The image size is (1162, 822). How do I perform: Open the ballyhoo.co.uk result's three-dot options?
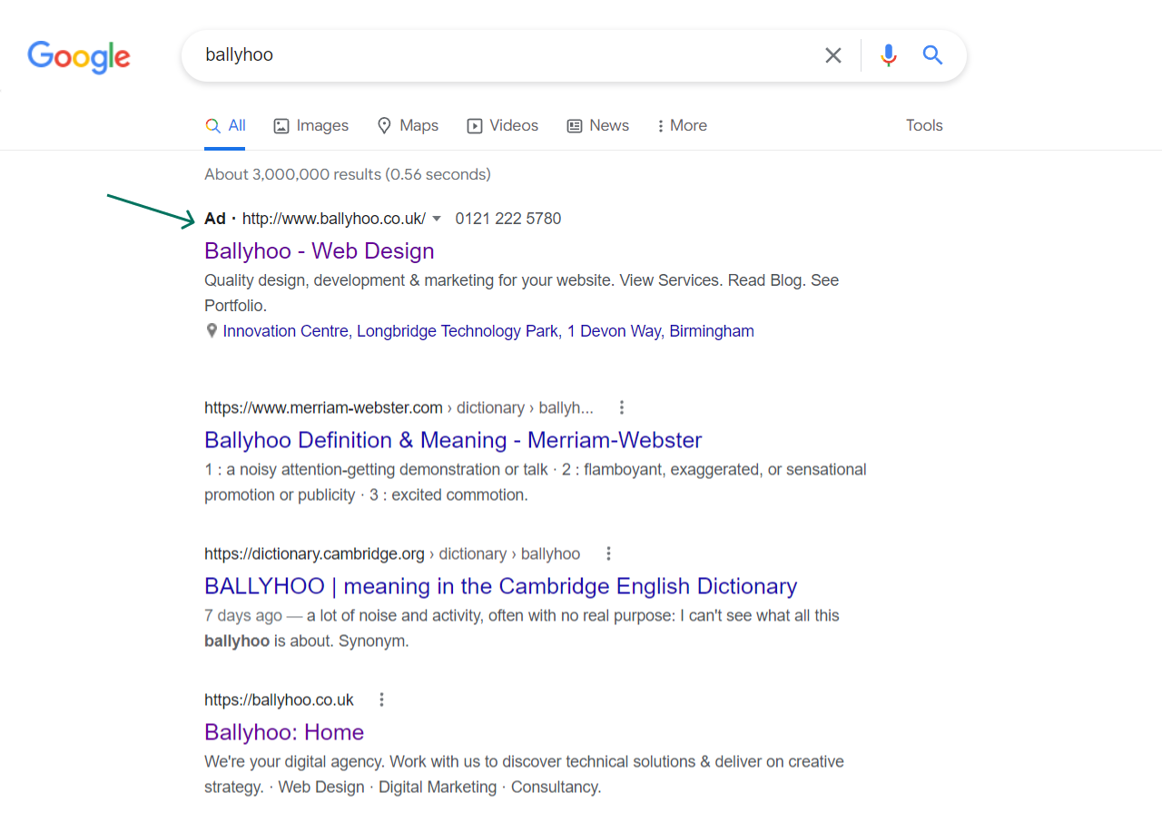coord(382,700)
